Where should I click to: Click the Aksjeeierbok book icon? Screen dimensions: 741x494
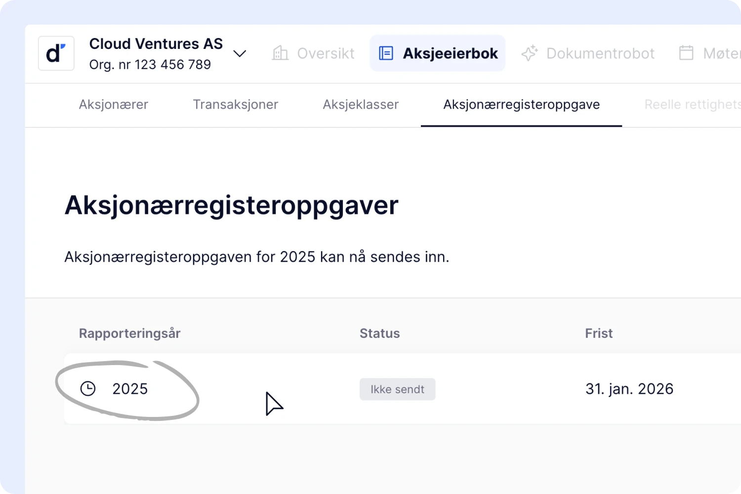point(386,53)
